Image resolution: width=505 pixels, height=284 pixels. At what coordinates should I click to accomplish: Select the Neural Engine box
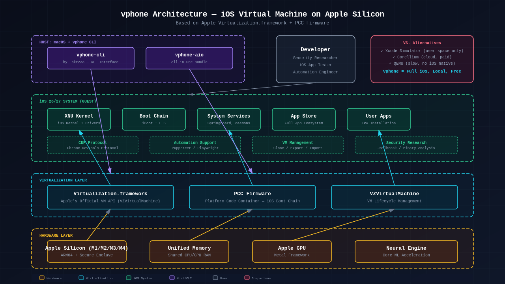406,252
